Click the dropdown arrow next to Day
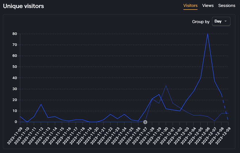 [226, 21]
